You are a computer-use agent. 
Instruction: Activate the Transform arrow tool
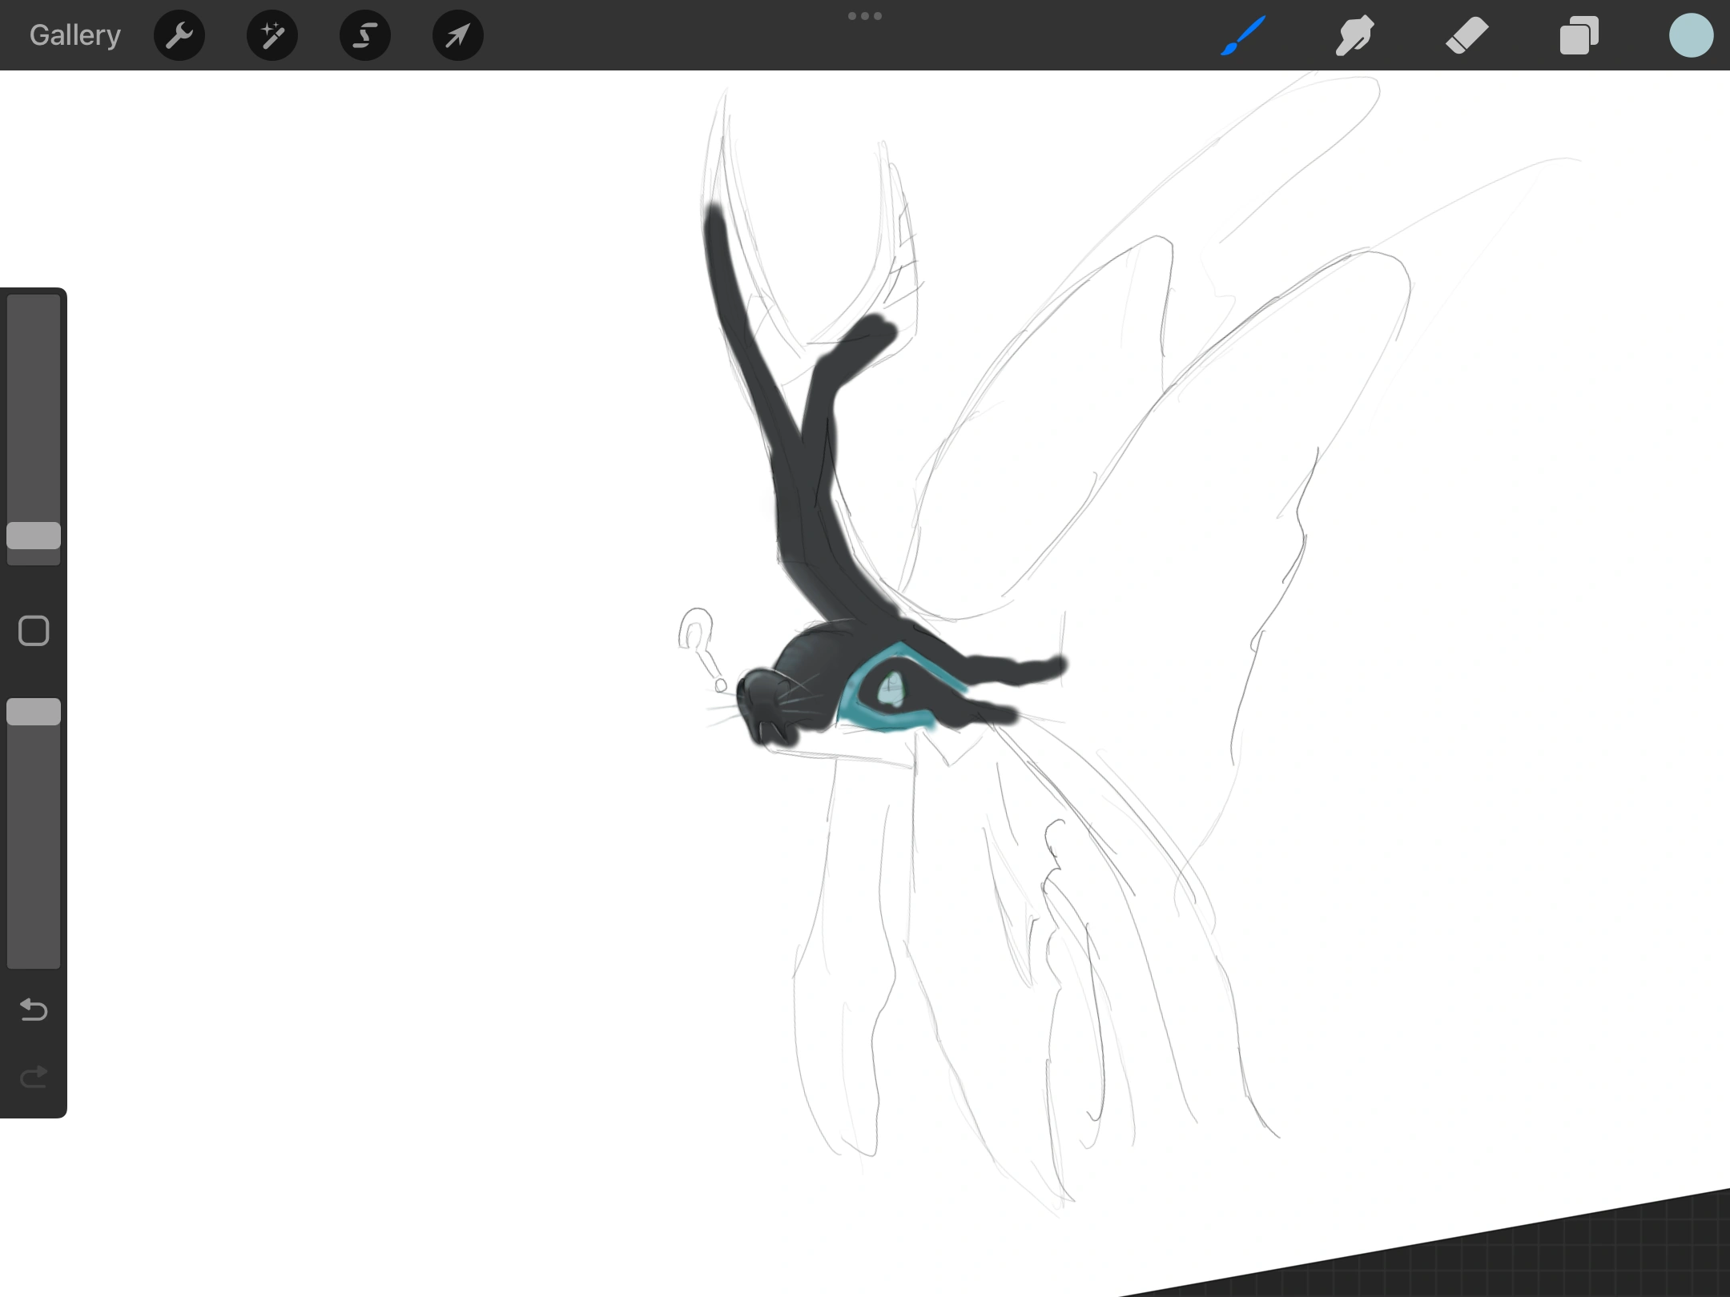[457, 34]
